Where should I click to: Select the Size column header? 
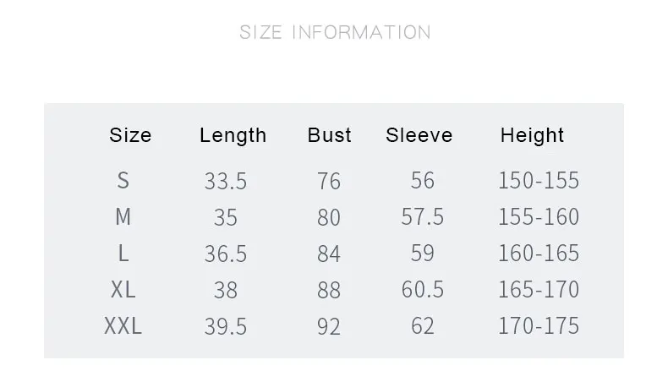point(130,135)
